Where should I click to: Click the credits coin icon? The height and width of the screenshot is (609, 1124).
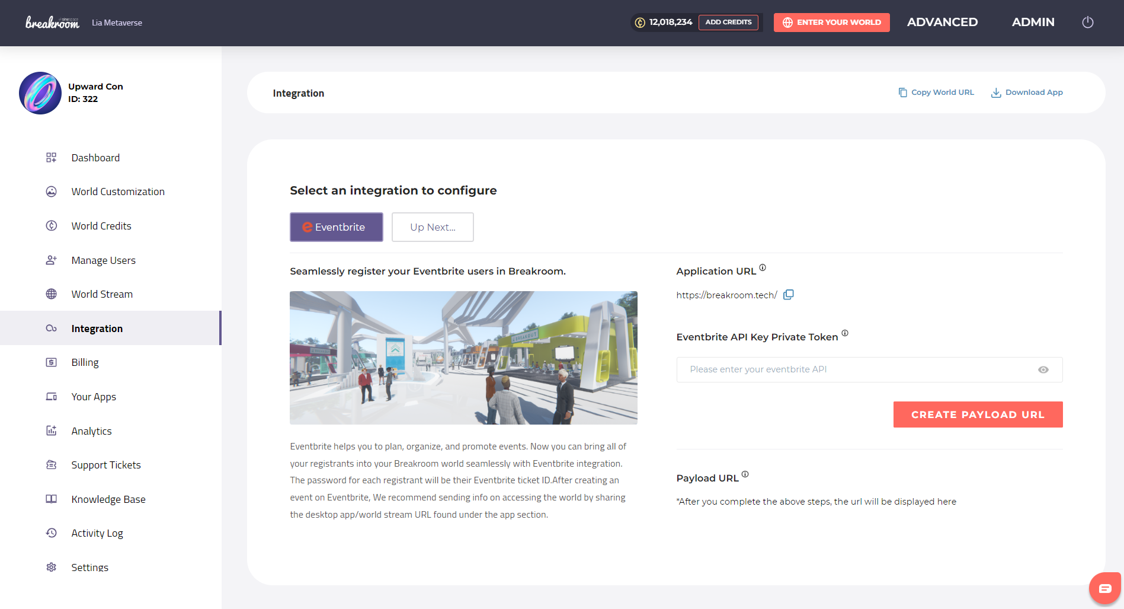click(640, 23)
